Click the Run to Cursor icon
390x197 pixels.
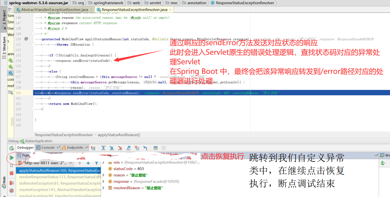pyautogui.click(x=145, y=148)
